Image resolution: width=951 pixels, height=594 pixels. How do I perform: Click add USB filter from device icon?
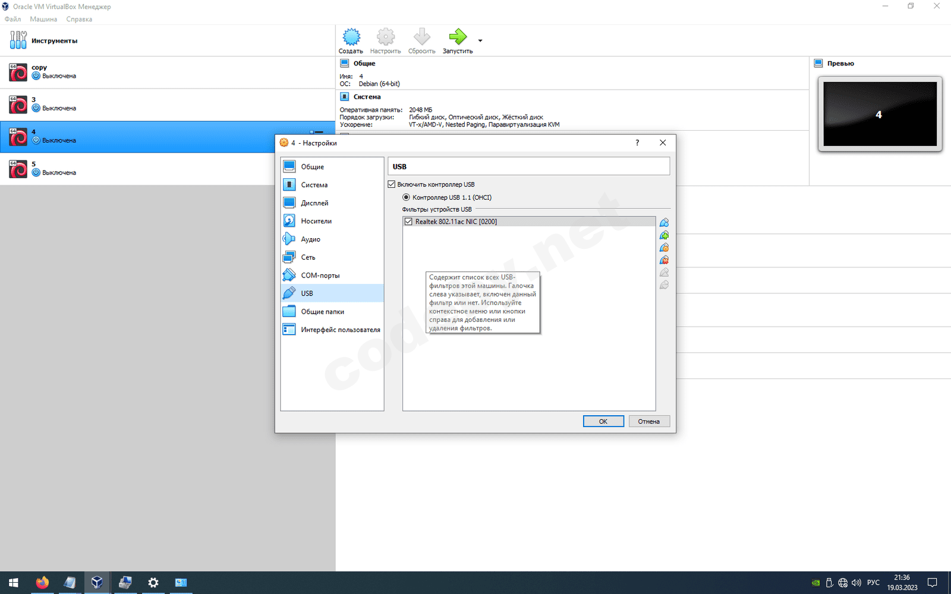coord(664,235)
